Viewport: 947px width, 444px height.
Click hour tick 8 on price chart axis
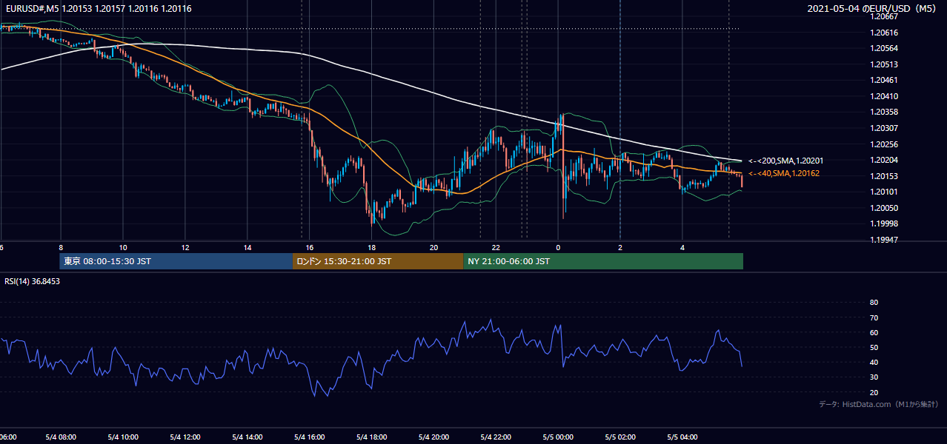pyautogui.click(x=61, y=247)
